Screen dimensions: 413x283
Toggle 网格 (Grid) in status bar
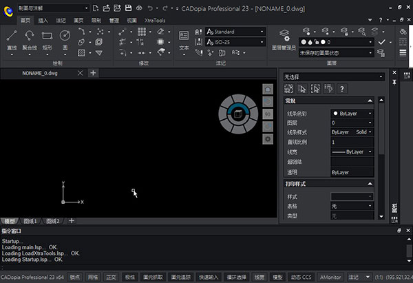93,277
